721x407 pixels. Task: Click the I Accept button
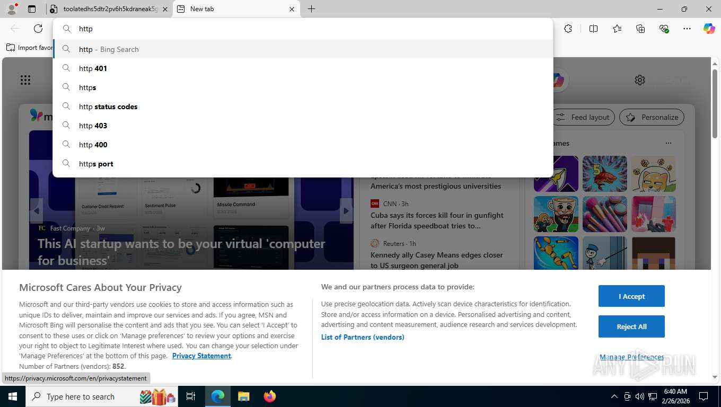631,296
